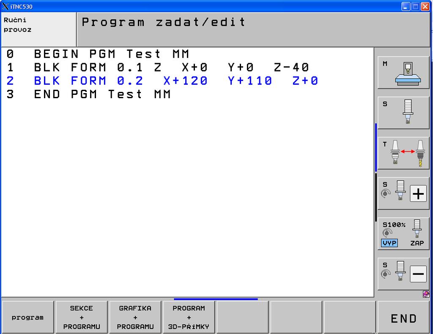Select line 0 BEGIN PGM Test MM
This screenshot has height=334, width=433.
[x=98, y=54]
